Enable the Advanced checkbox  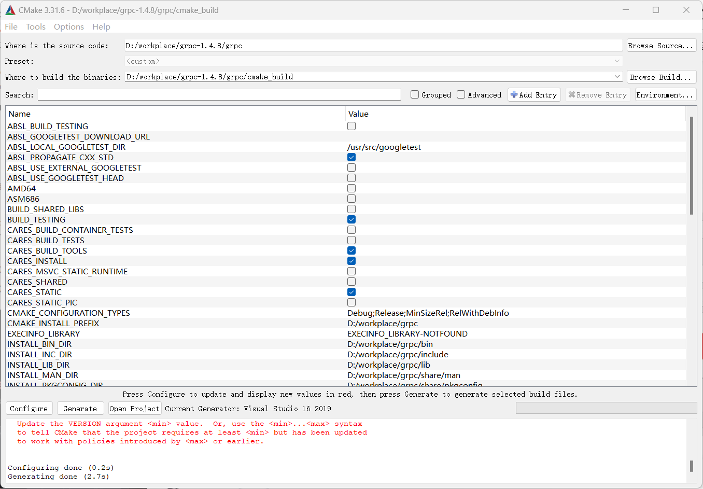click(461, 94)
